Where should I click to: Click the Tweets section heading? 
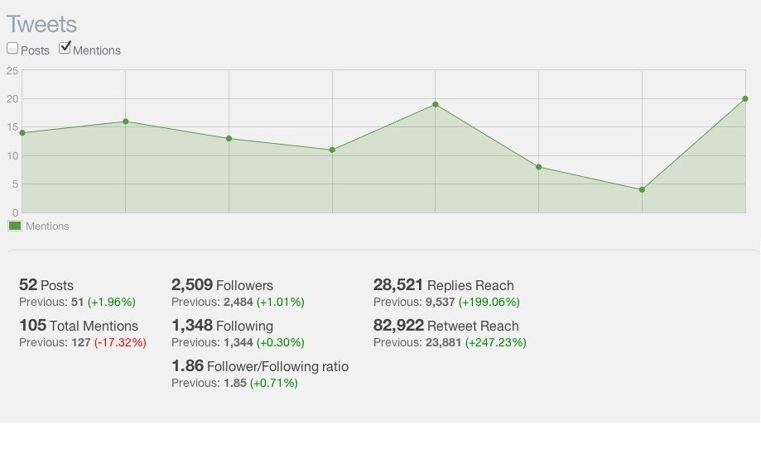click(x=41, y=24)
